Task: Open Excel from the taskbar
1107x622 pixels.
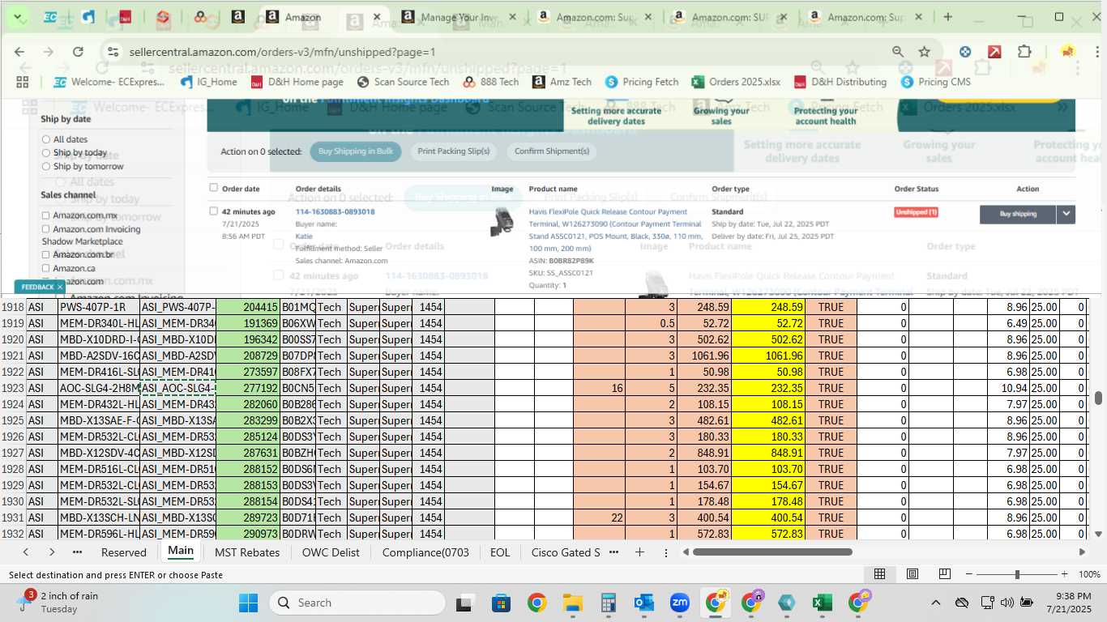Action: 823,603
